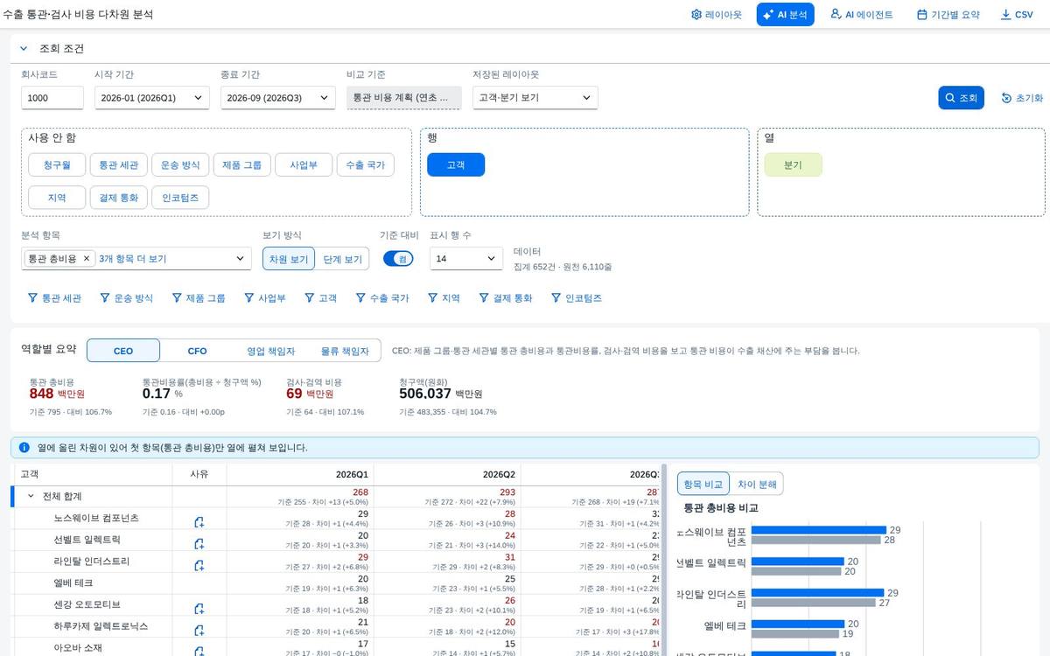Select the unused 수출 국가 dimension chip
1050x656 pixels.
365,164
